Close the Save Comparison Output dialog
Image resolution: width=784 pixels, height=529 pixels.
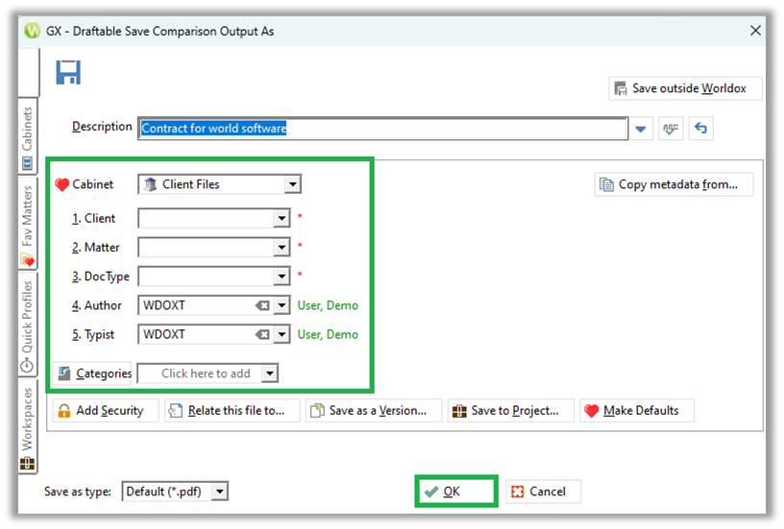[755, 31]
